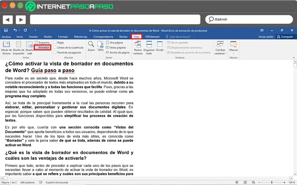The height and width of the screenshot is (185, 297).
Task: Adjust the zoom slider in status bar
Action: pos(272,182)
